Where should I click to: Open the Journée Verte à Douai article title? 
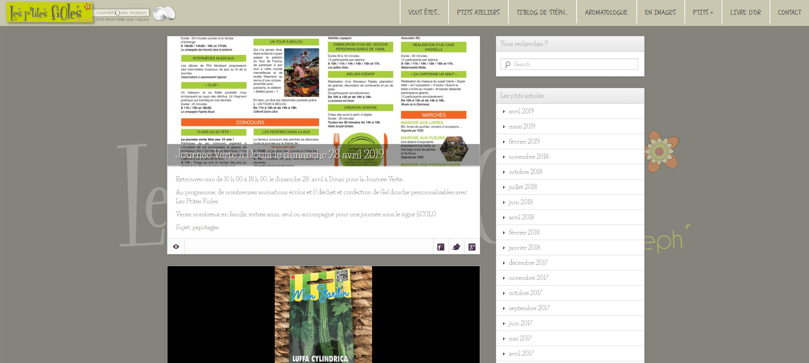tap(279, 154)
